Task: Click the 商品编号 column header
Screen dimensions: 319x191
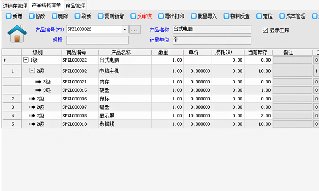Action: tap(80, 53)
